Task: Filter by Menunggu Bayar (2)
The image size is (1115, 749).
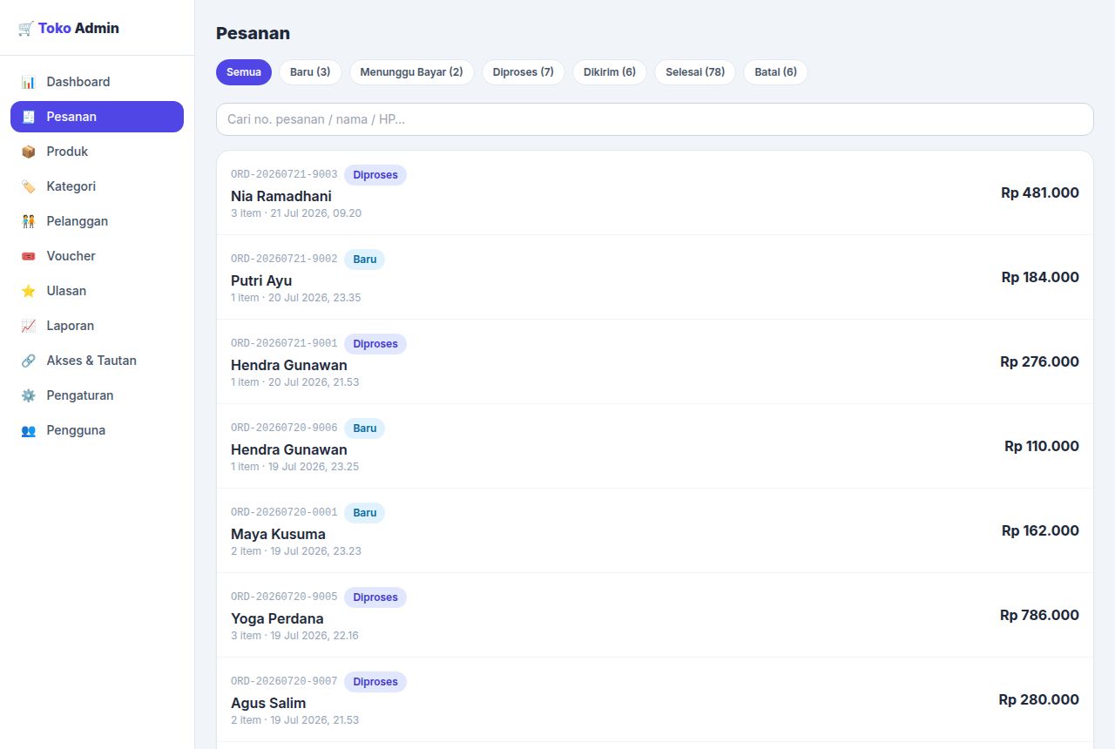Action: 411,72
